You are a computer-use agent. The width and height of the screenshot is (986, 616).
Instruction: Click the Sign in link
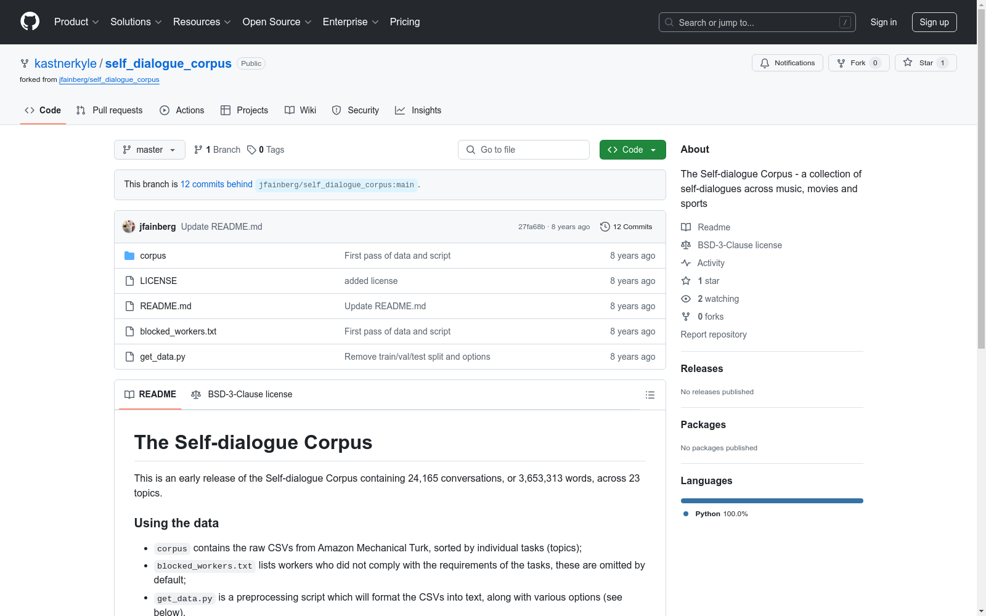point(884,22)
